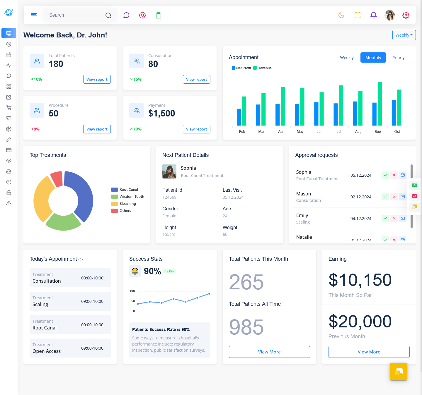Open the user profile avatar menu
The height and width of the screenshot is (395, 422).
click(389, 15)
